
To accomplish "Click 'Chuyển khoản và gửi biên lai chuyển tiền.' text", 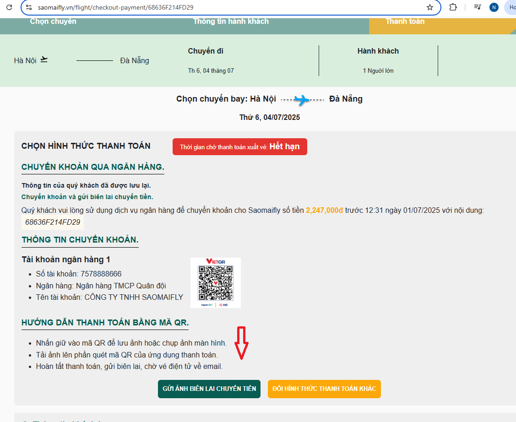I will pos(87,197).
